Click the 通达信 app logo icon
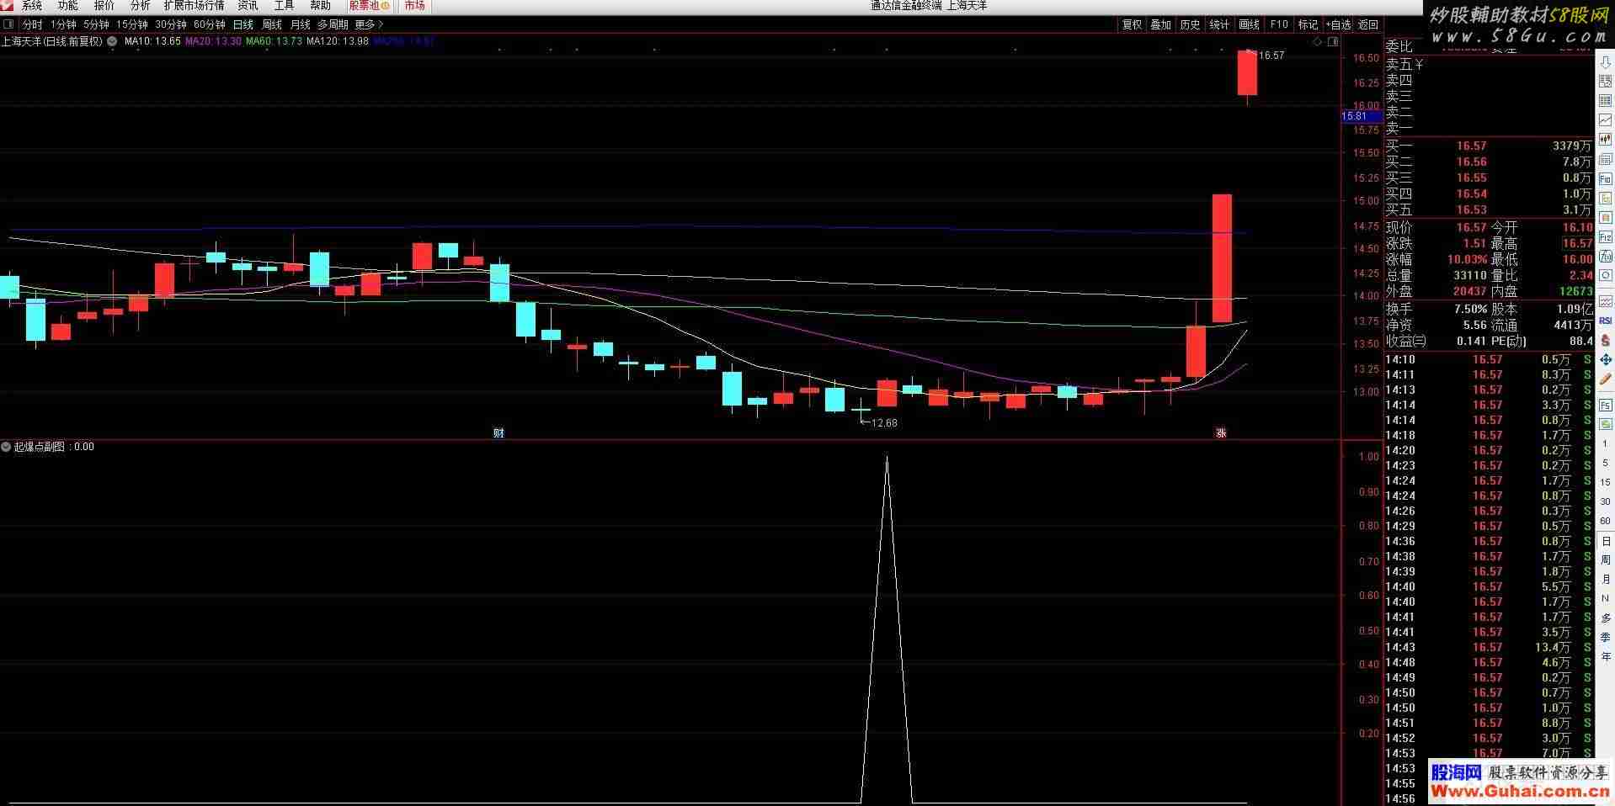The height and width of the screenshot is (806, 1615). click(x=7, y=6)
